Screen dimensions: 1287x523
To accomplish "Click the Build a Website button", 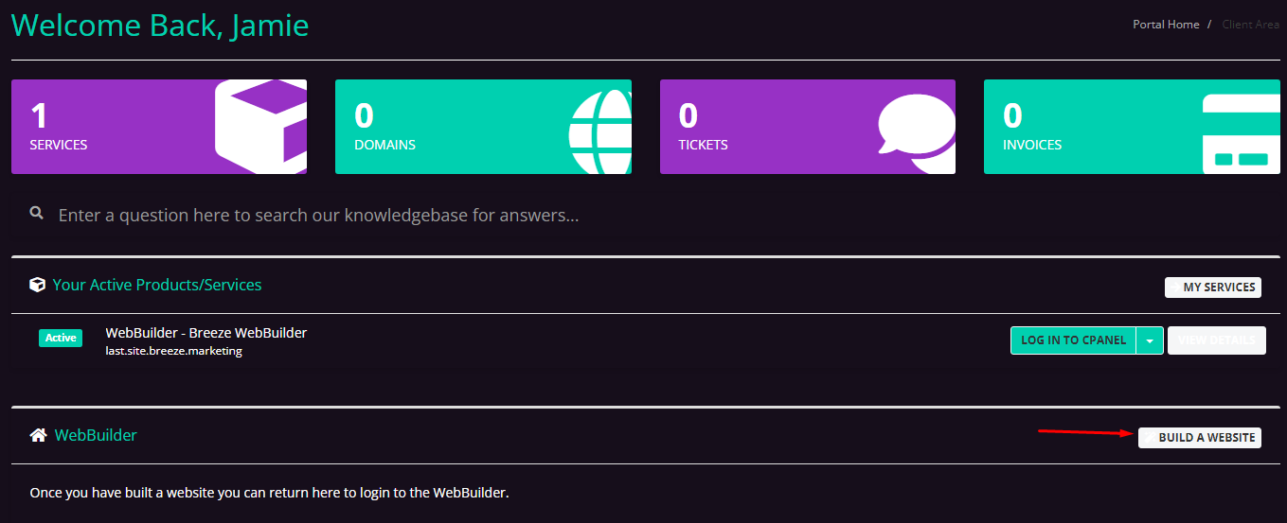I will (x=1200, y=438).
